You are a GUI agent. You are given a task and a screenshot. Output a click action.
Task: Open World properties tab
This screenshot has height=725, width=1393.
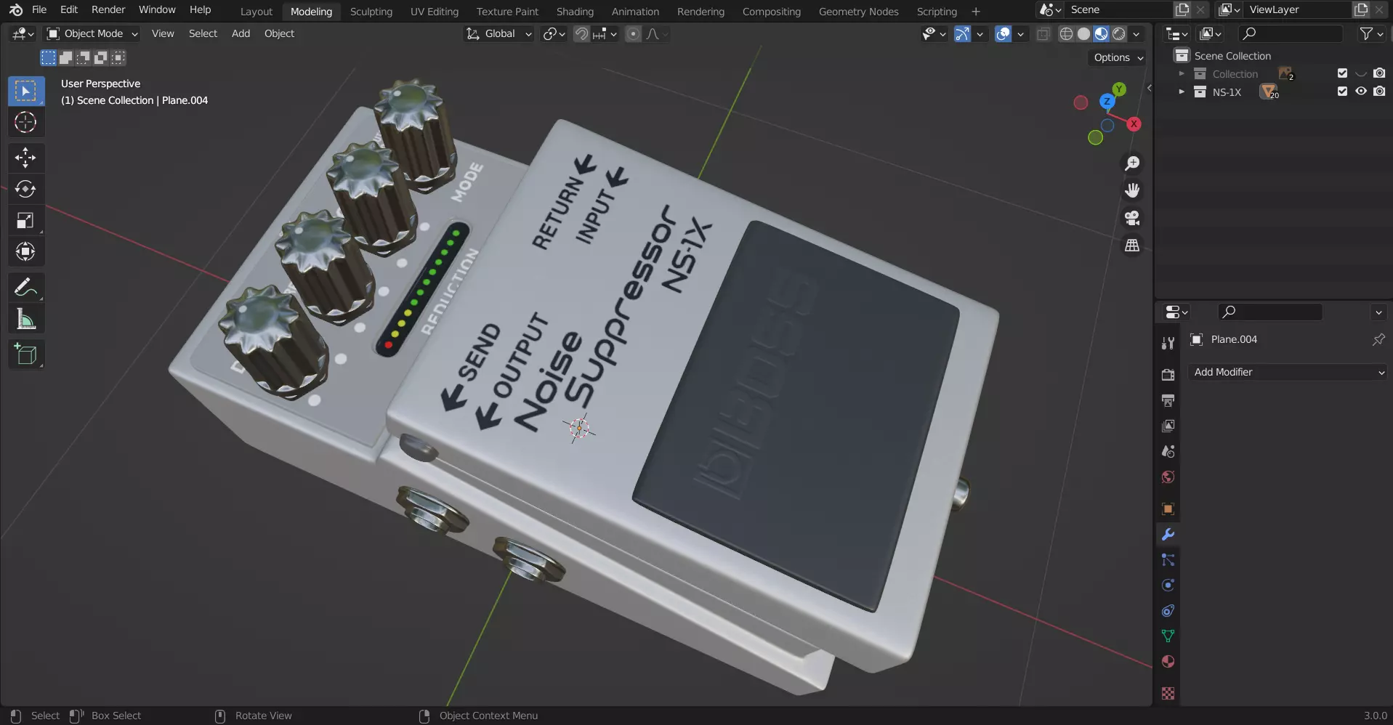(1168, 477)
